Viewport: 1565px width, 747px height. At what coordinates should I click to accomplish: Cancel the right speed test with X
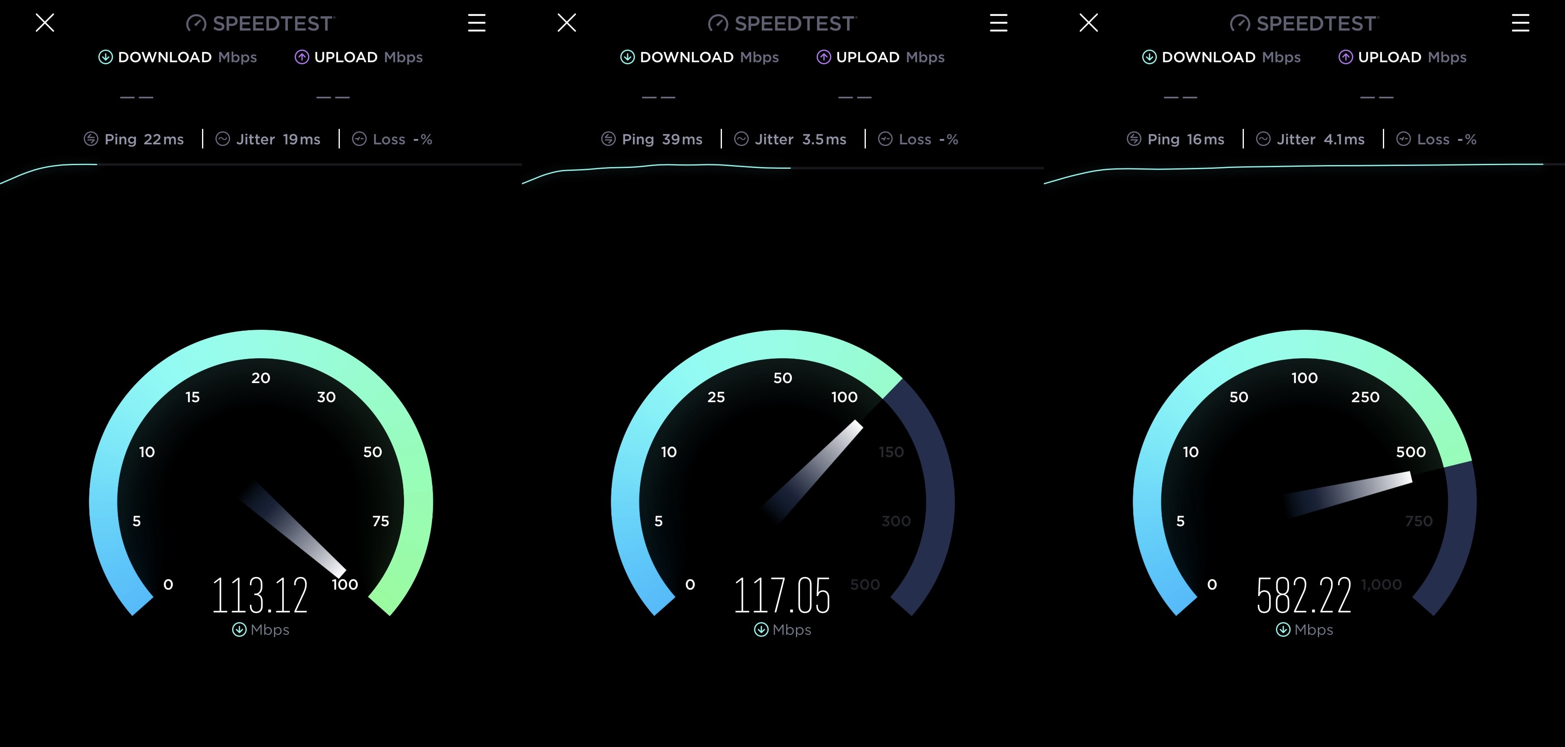[1089, 23]
